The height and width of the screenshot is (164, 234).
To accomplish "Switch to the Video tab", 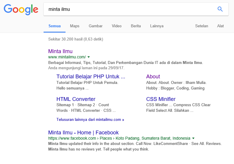I will point(117,26).
